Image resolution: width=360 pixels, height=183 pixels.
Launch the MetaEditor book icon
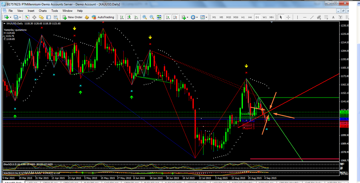87,17
